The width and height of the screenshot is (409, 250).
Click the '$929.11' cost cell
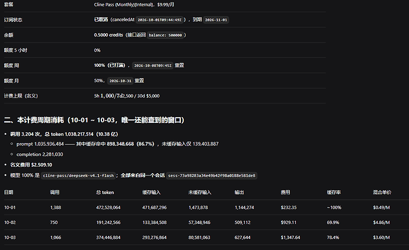pyautogui.click(x=289, y=223)
